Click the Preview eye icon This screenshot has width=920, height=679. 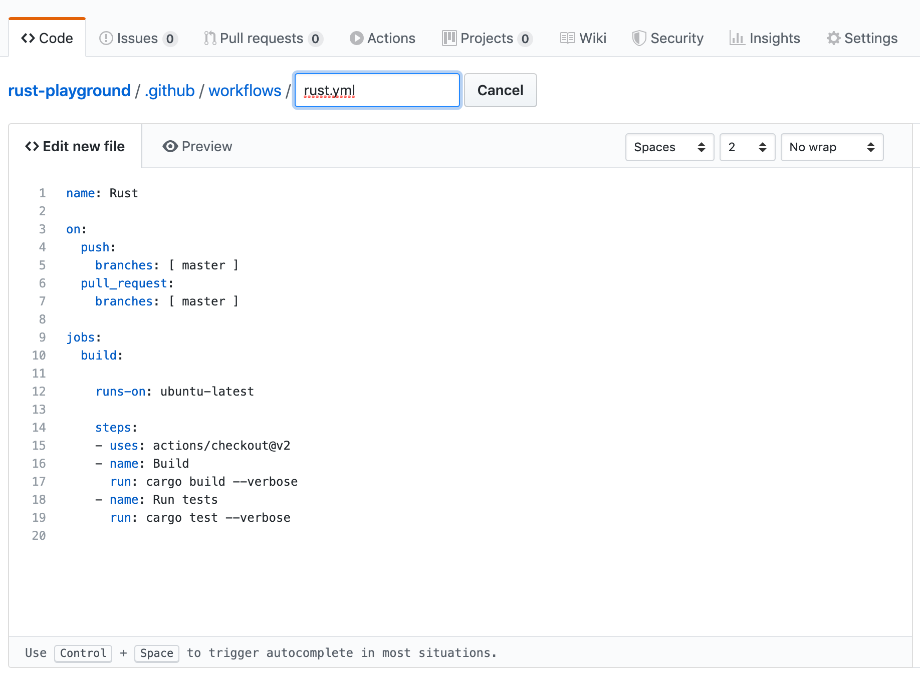pos(170,146)
